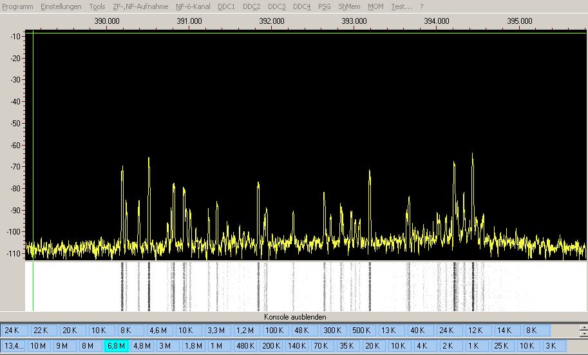Open the Test... menu
This screenshot has height=355, width=588.
(401, 6)
